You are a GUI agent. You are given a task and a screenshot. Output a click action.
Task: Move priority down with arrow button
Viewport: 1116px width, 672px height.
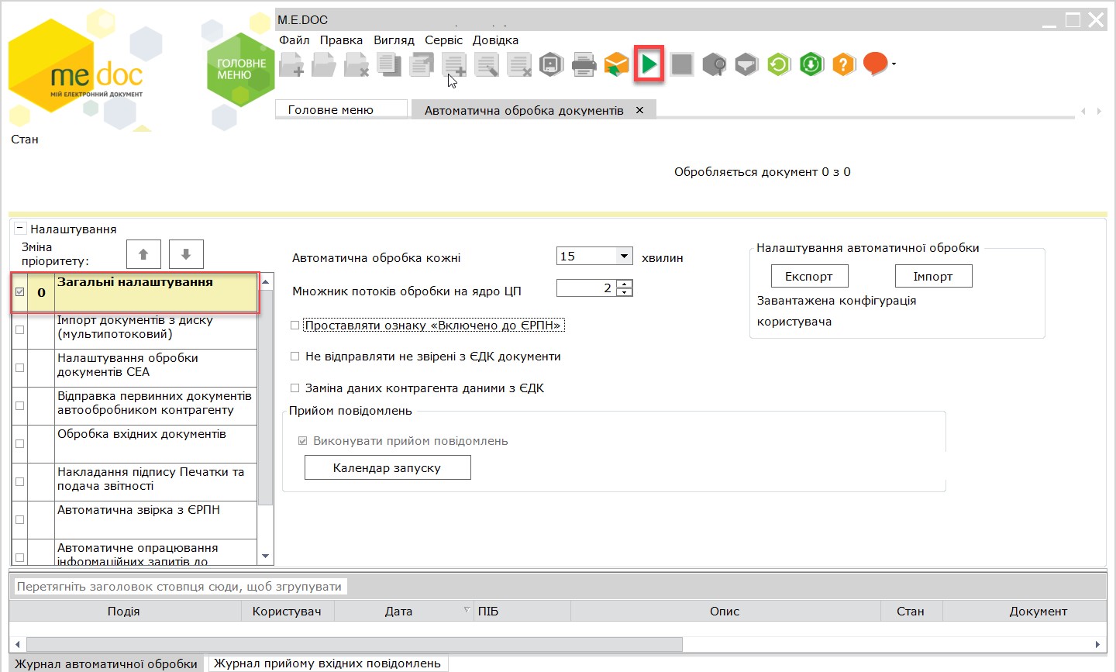tap(186, 254)
